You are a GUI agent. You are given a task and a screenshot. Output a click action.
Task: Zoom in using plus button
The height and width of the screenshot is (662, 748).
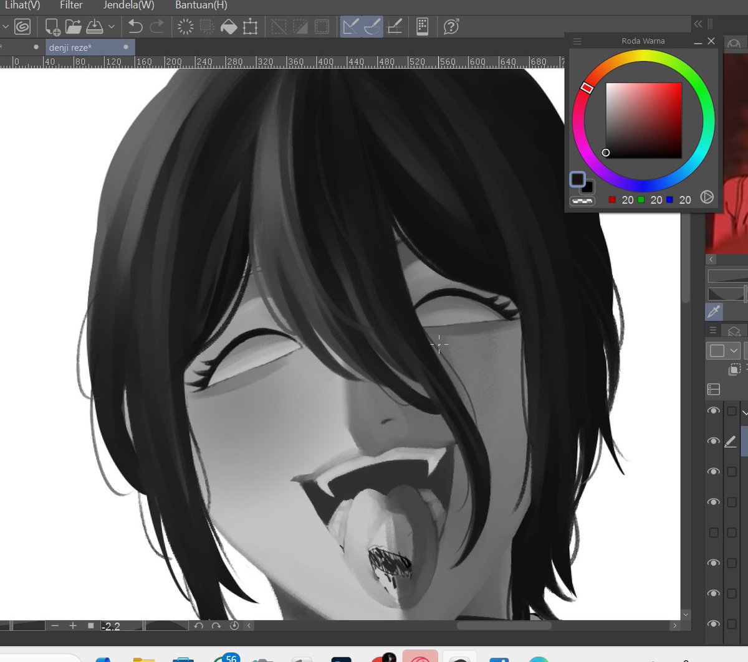[x=73, y=625]
